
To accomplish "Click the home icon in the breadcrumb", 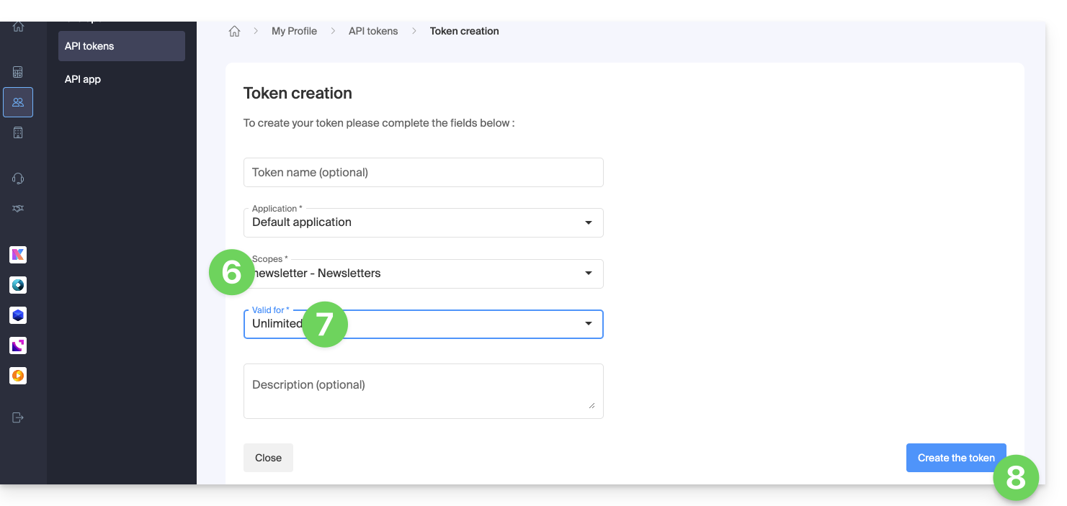I will (234, 31).
